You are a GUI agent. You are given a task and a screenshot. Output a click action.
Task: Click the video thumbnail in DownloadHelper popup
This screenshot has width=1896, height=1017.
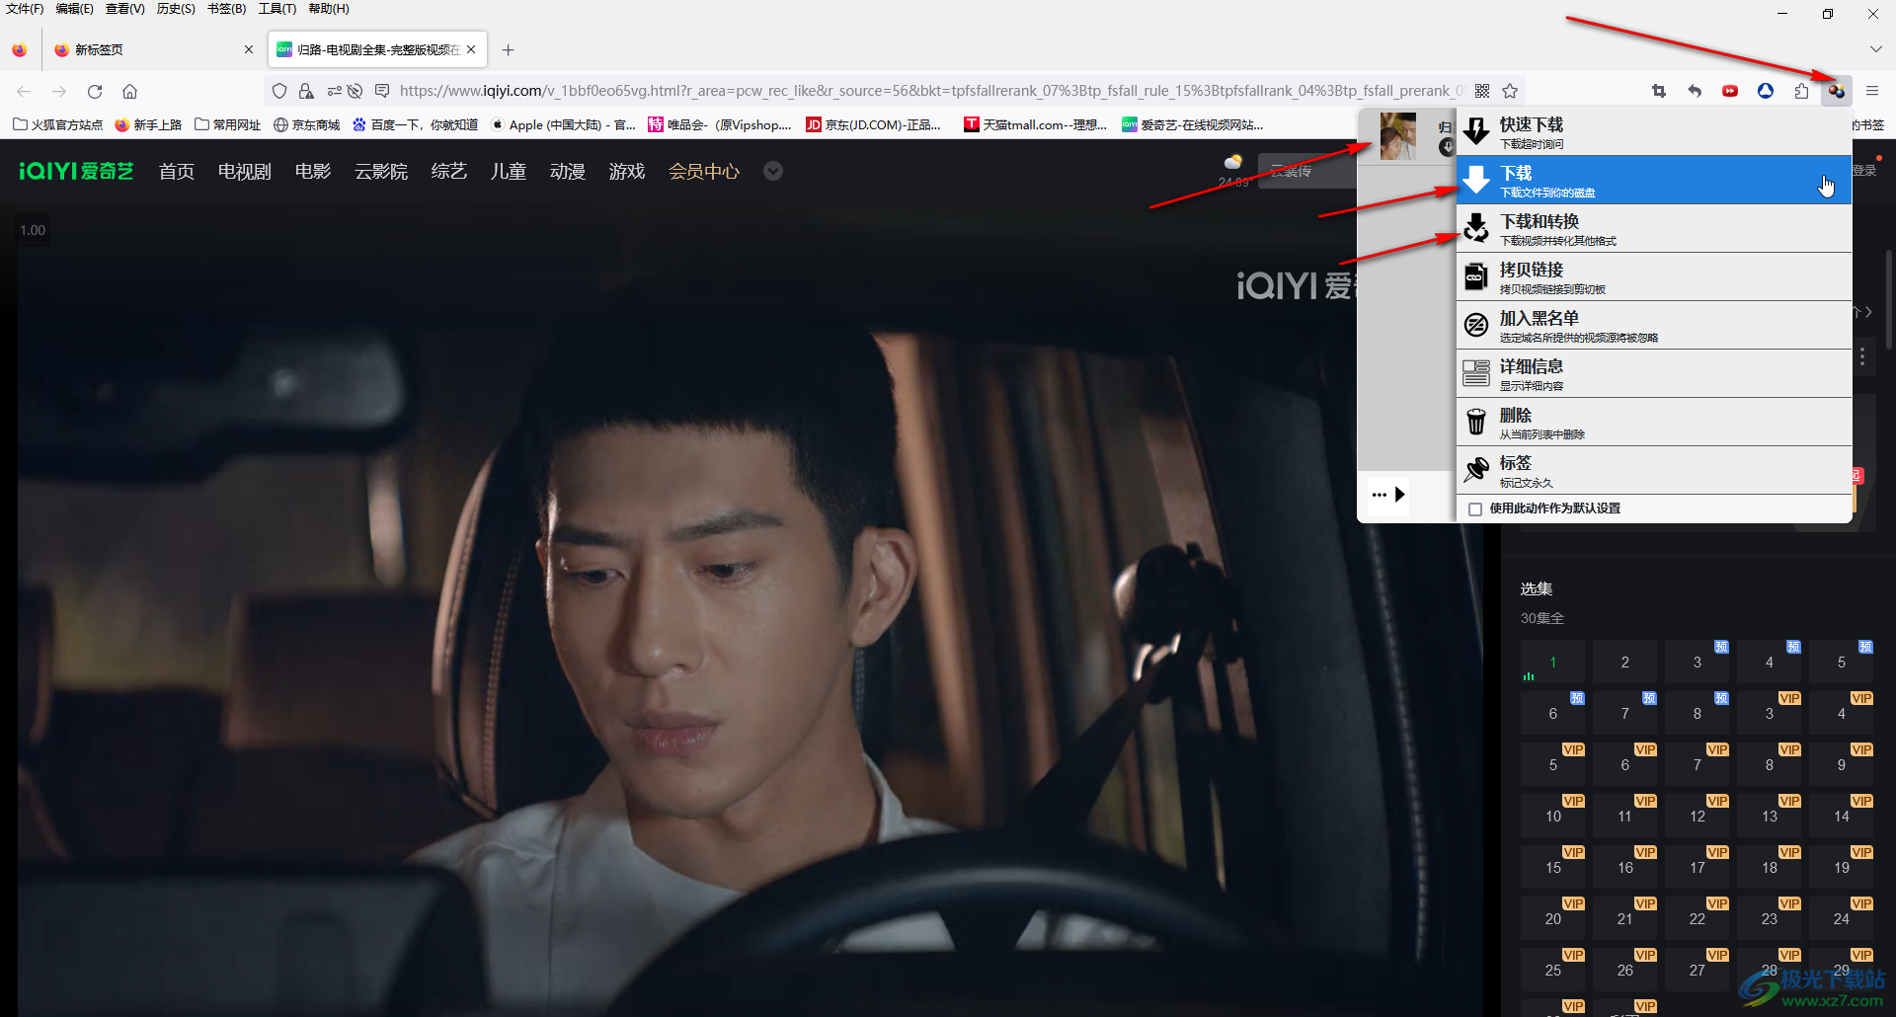point(1397,136)
